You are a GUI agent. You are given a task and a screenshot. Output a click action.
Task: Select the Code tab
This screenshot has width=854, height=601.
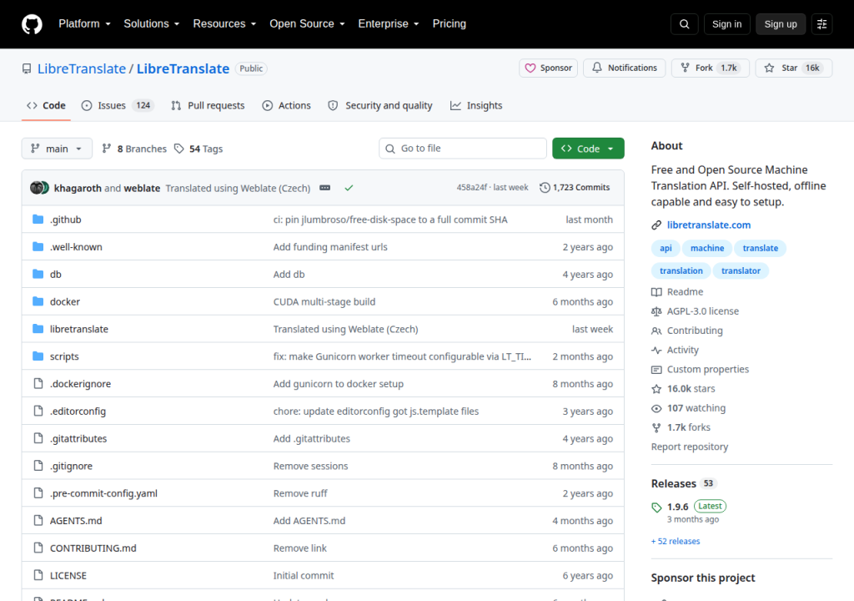[x=47, y=105]
